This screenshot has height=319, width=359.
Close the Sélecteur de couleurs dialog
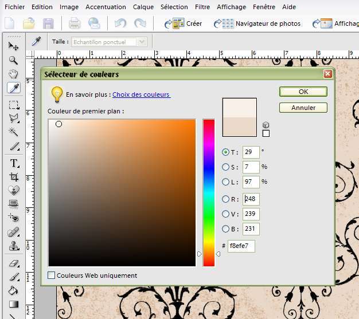327,74
